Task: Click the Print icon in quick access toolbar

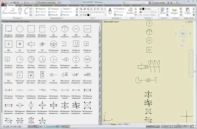Action: coord(25,2)
